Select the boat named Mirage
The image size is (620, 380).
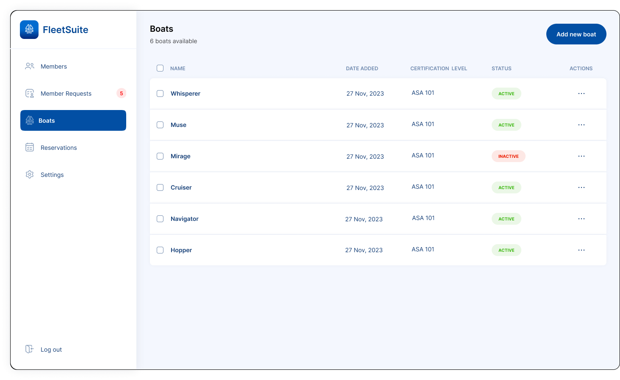coord(180,156)
